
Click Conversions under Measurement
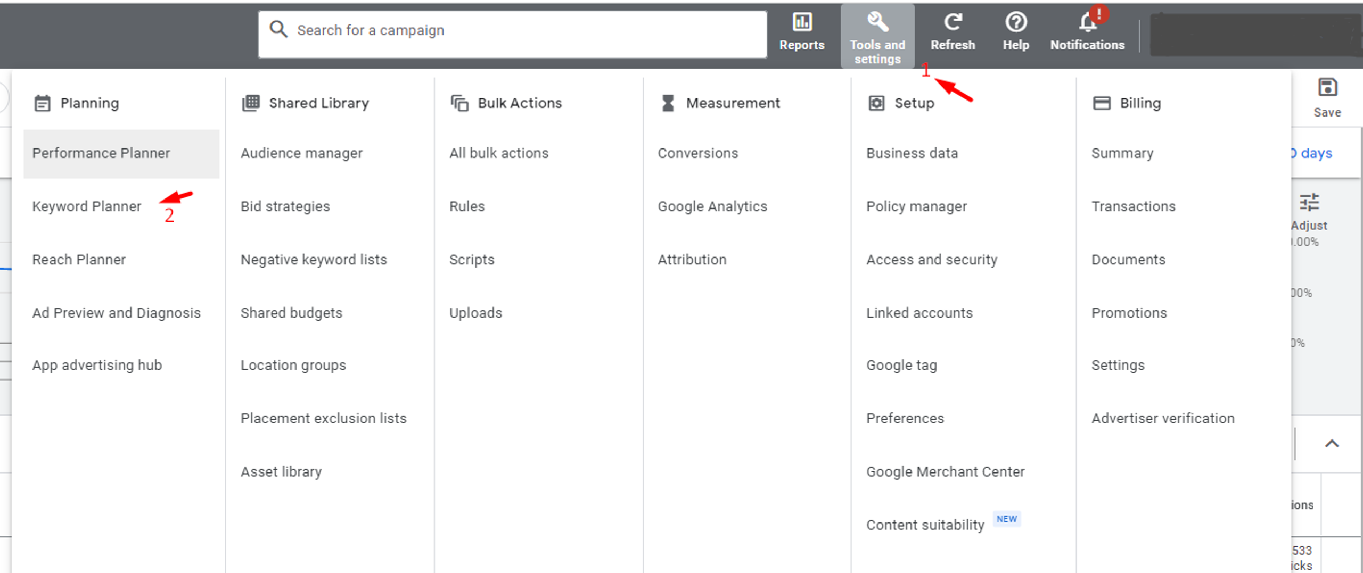click(x=698, y=153)
